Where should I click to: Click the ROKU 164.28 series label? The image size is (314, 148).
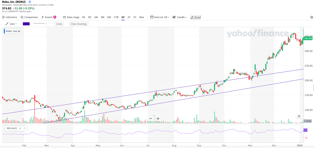(x=13, y=31)
